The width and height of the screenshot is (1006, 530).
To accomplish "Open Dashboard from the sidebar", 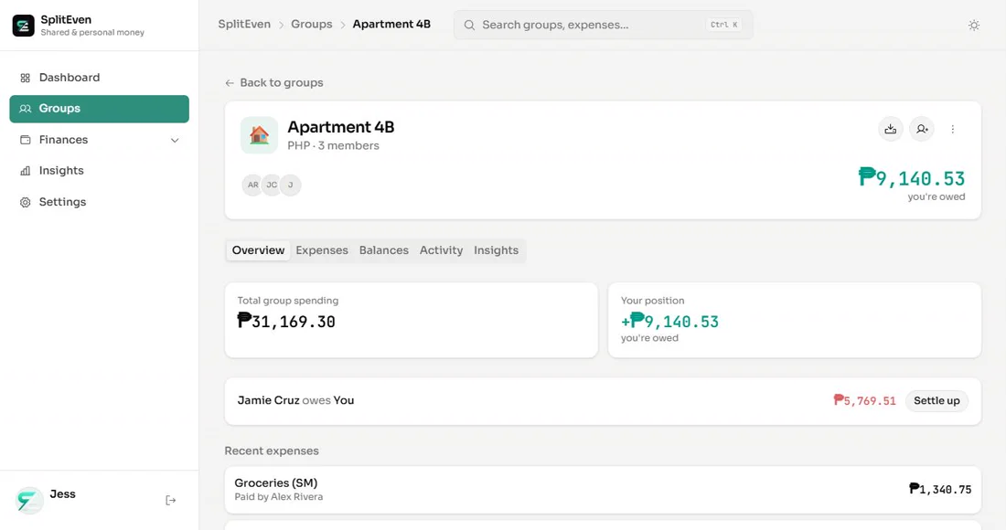I will tap(99, 78).
